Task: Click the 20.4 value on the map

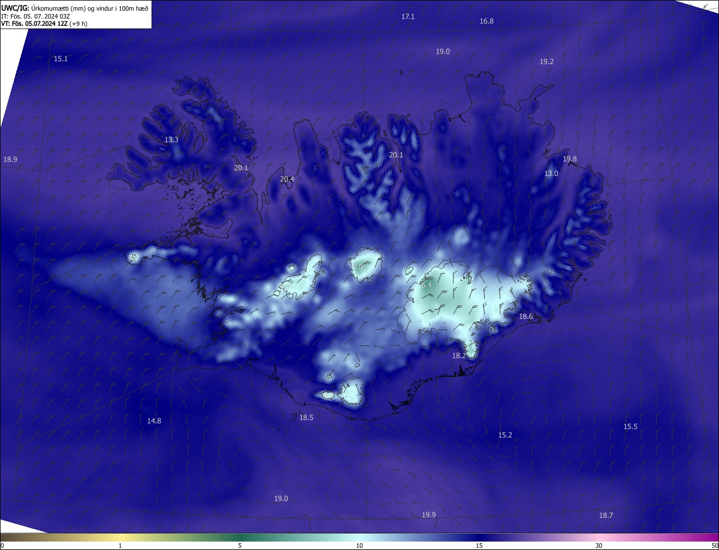Action: 287,179
